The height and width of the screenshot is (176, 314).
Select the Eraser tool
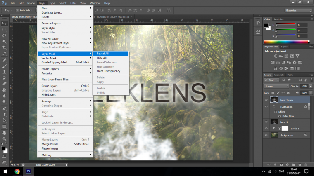[4, 84]
